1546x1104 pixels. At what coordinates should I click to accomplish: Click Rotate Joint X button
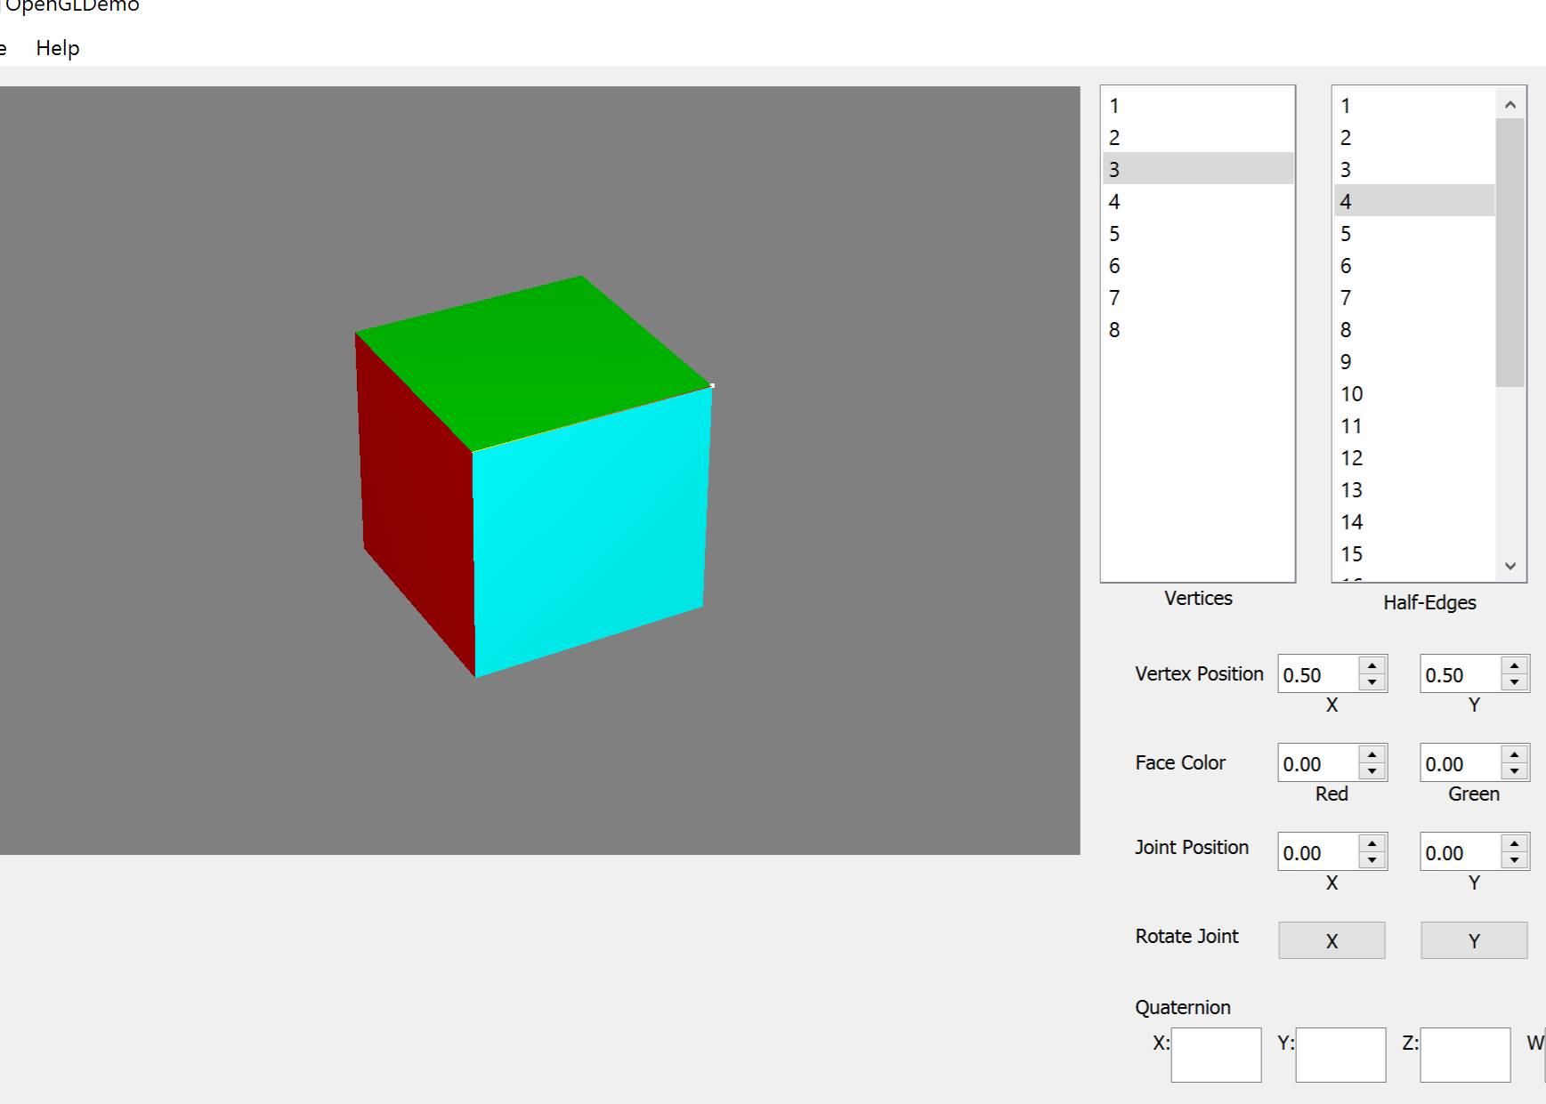1332,940
